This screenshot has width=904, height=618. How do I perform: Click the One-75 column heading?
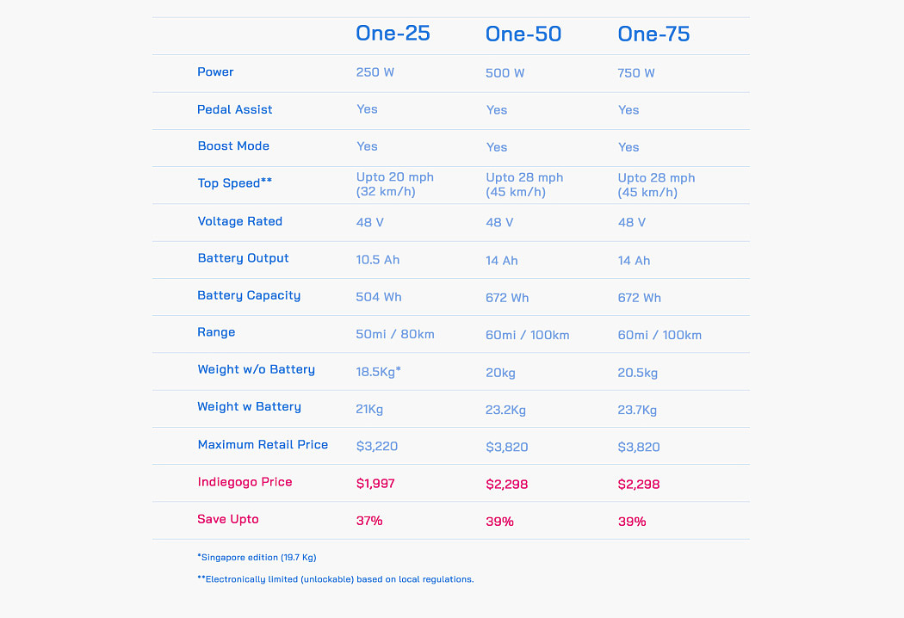(653, 34)
